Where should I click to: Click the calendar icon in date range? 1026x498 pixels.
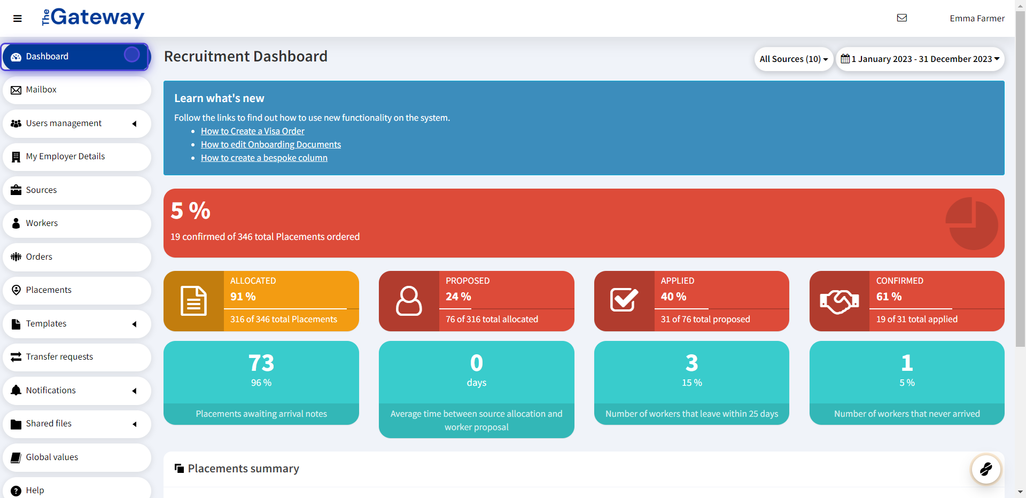pos(845,59)
